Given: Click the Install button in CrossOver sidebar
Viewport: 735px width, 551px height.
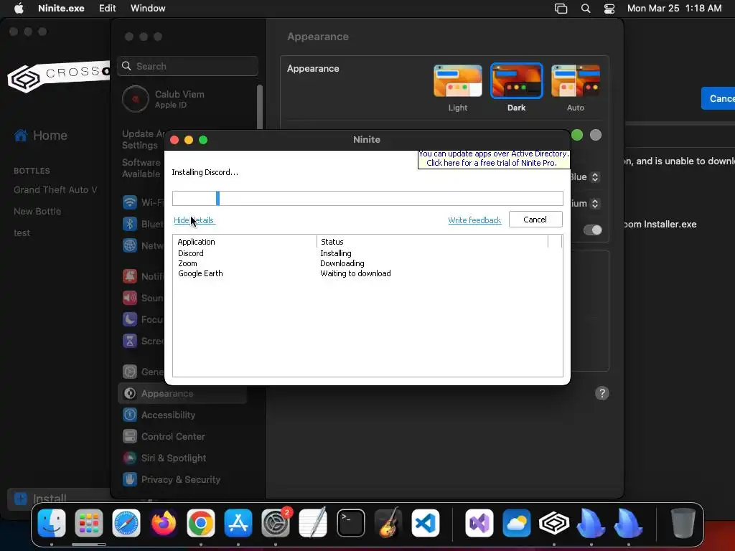Looking at the screenshot, I should [x=59, y=499].
